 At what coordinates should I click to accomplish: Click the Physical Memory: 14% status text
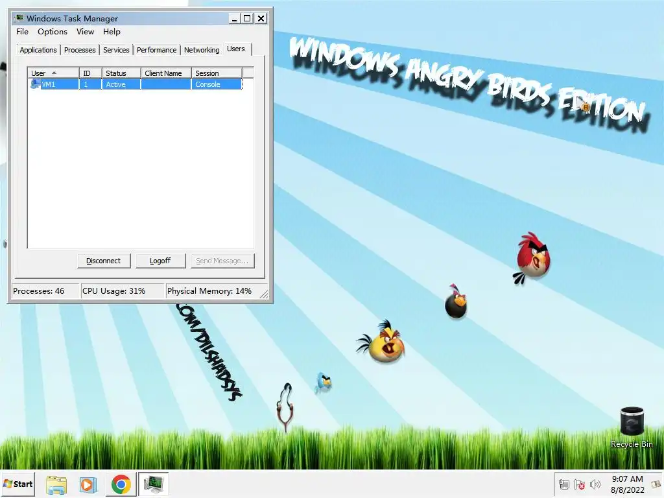[x=209, y=291]
